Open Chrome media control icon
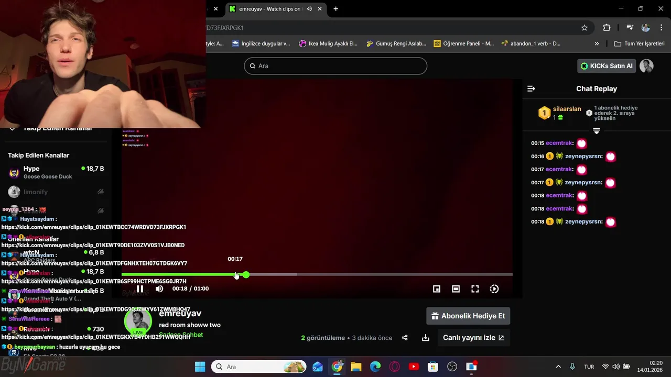The image size is (671, 377). [630, 28]
